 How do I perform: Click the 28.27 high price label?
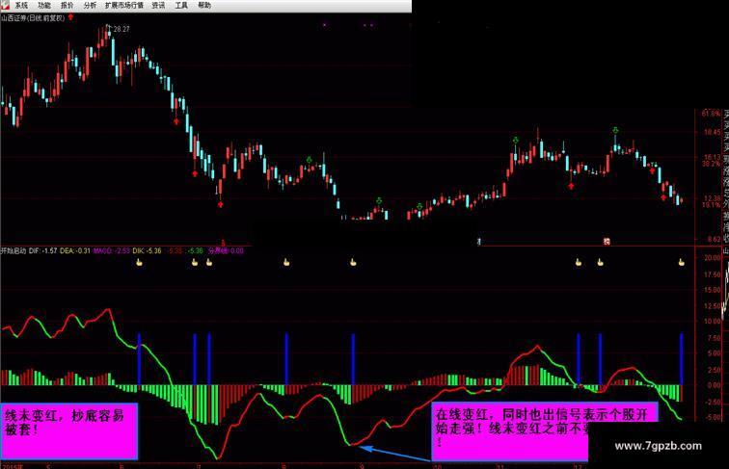click(121, 29)
